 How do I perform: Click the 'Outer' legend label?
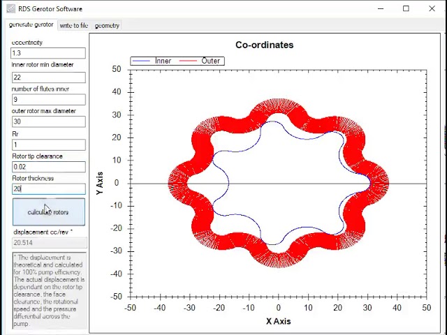[x=211, y=61]
